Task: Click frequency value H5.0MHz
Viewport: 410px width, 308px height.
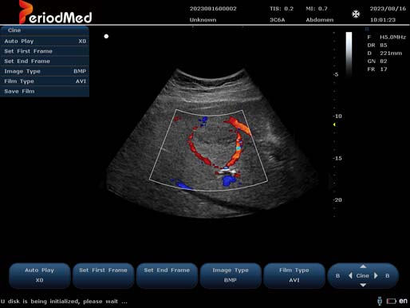Action: tap(392, 38)
